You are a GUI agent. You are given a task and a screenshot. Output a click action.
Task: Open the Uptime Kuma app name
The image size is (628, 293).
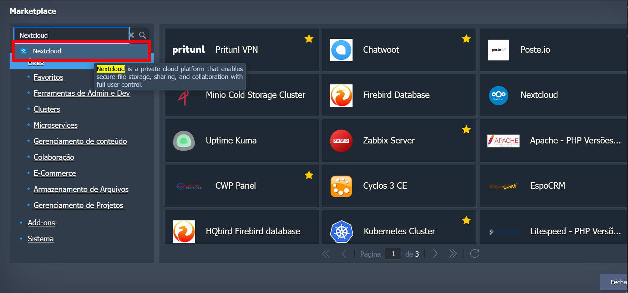(231, 140)
